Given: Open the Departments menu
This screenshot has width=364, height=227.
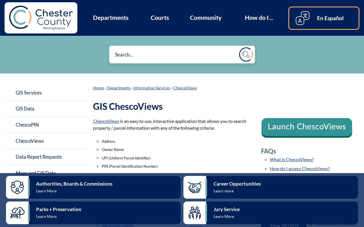Looking at the screenshot, I should tap(111, 18).
